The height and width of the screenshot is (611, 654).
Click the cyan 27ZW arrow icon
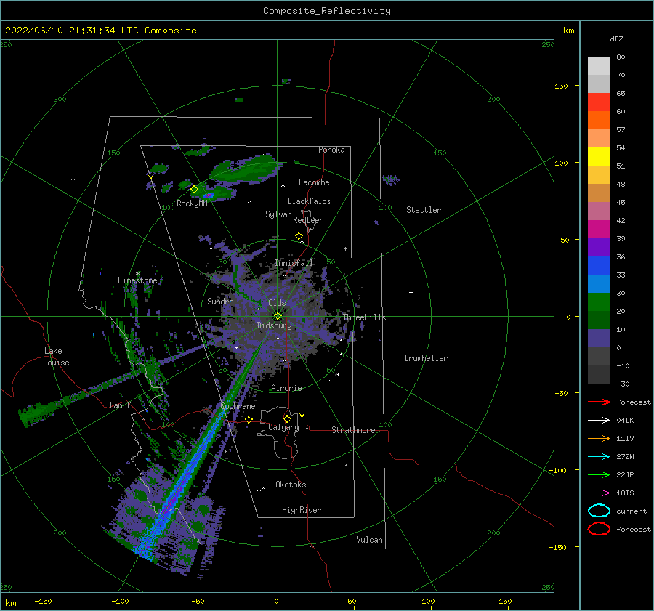[x=599, y=457]
